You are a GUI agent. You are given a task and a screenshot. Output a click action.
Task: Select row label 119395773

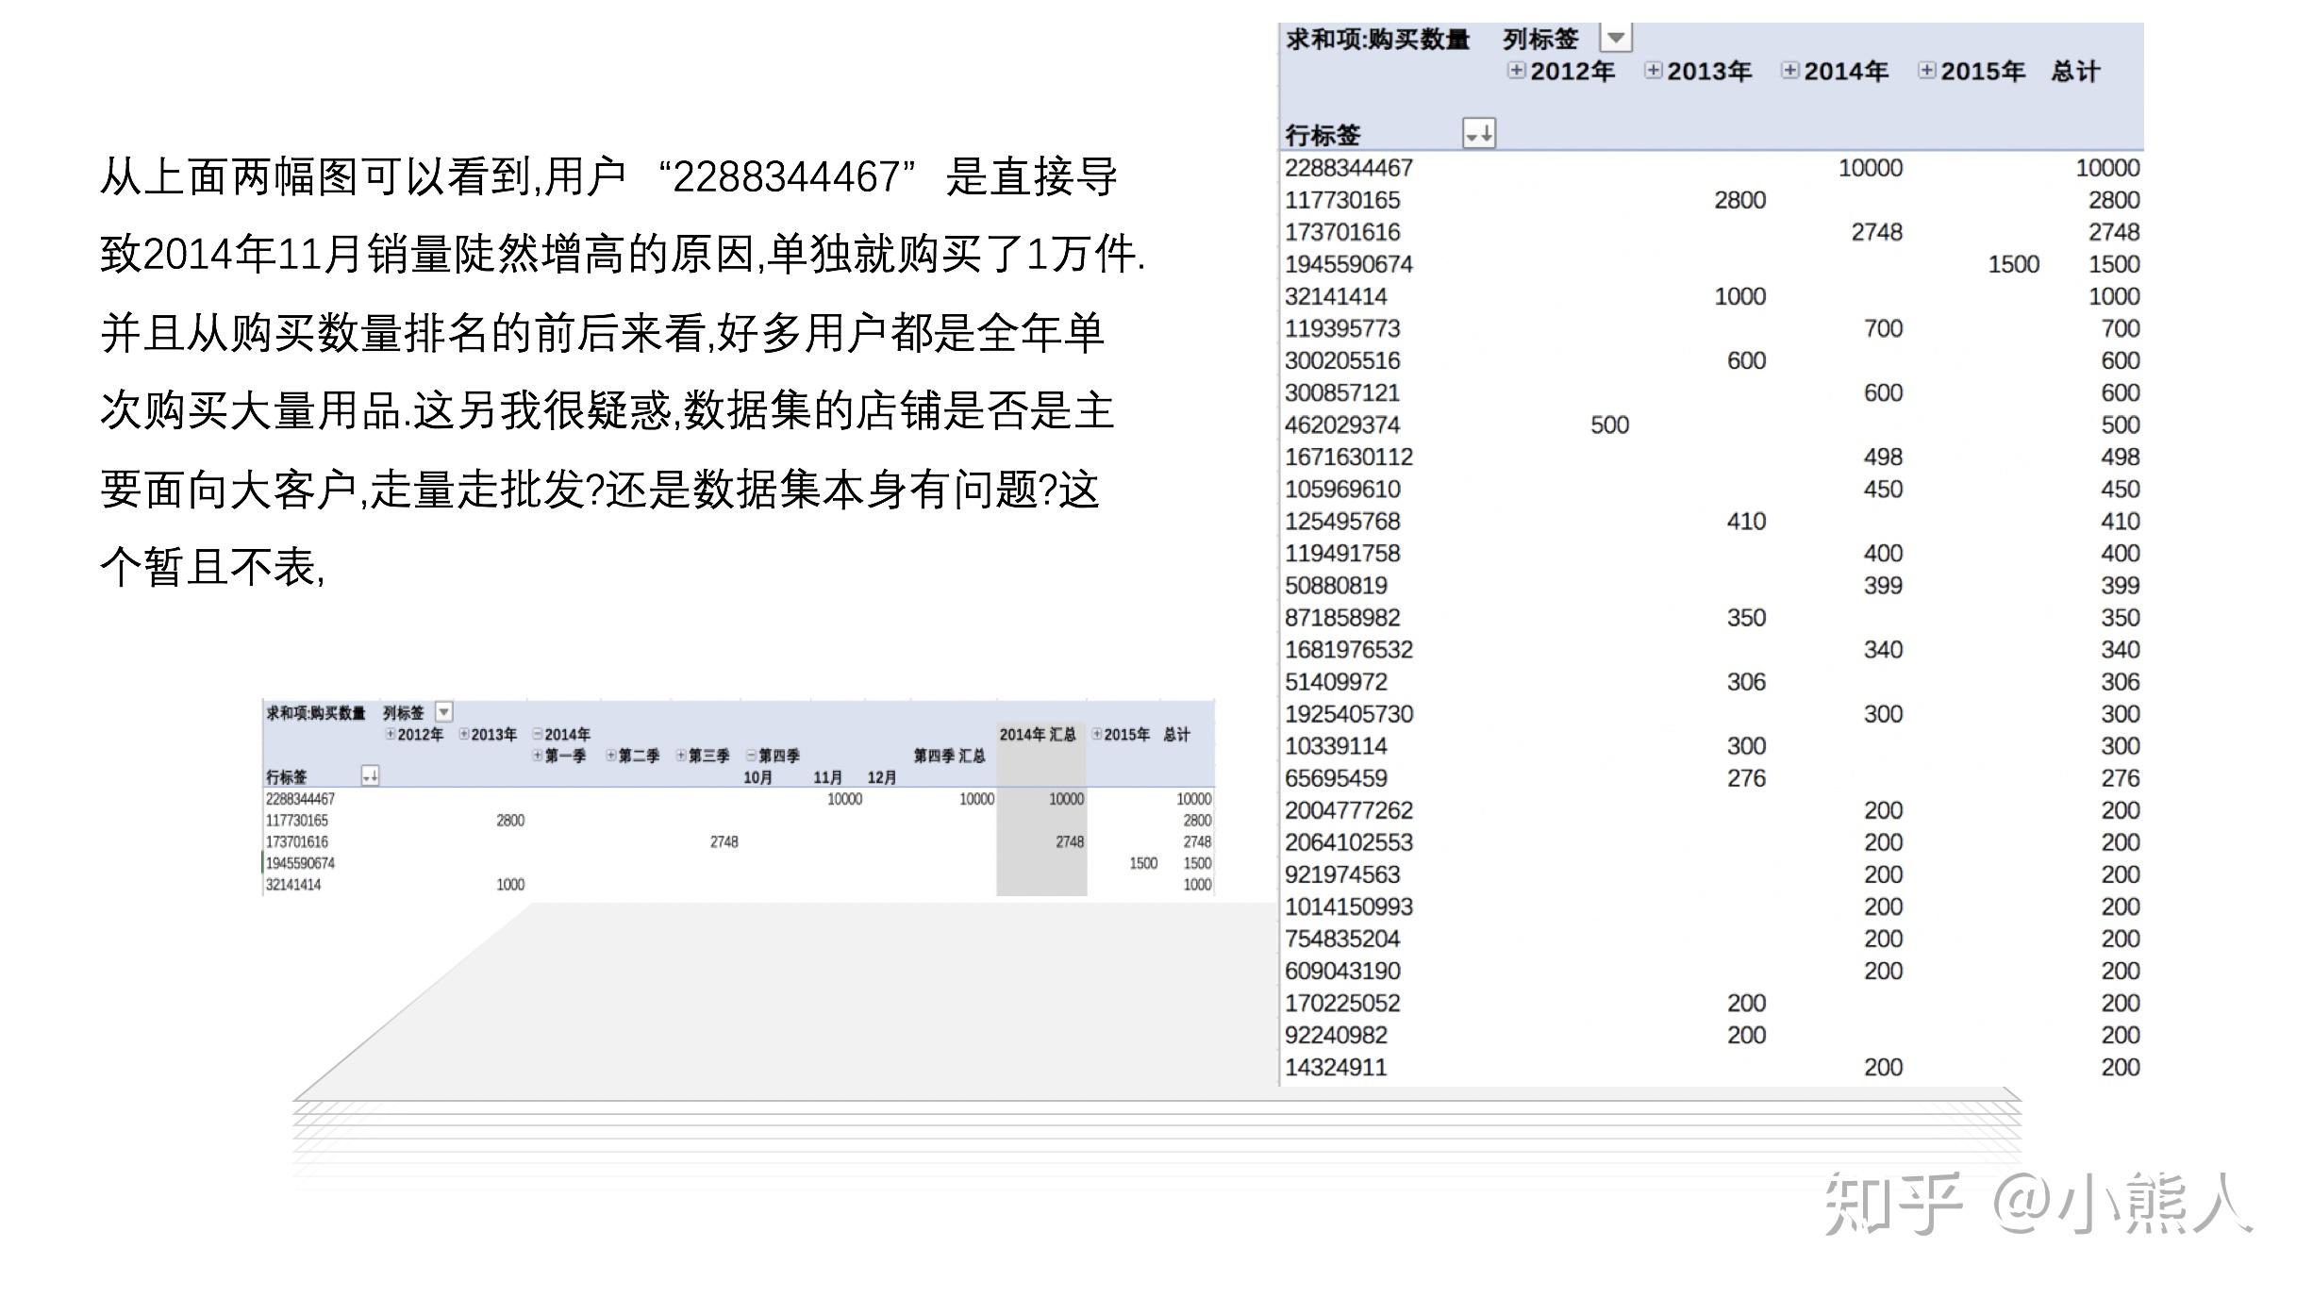point(1342,328)
